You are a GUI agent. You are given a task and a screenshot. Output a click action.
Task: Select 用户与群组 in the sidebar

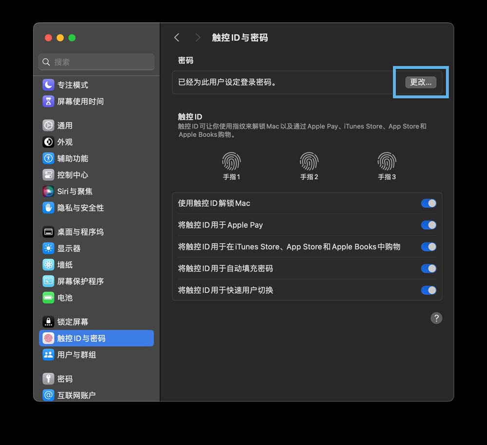(x=76, y=355)
